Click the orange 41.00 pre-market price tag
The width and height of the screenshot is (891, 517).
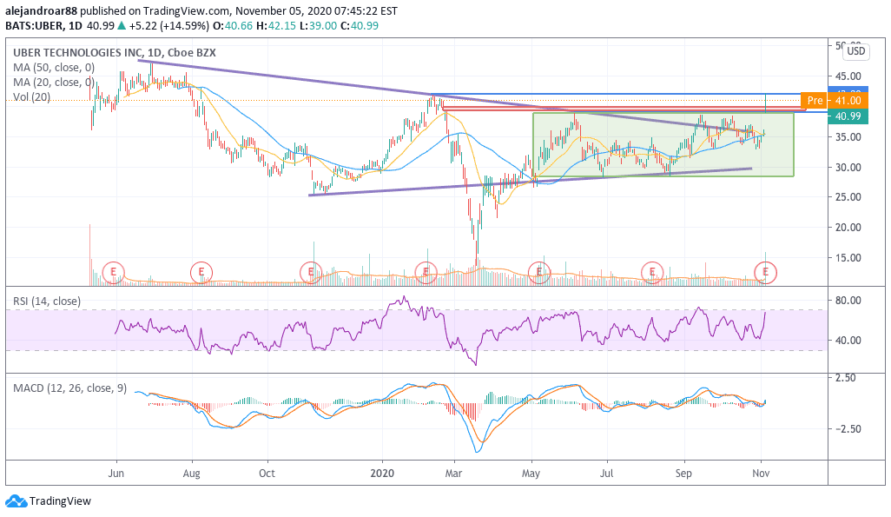point(848,101)
